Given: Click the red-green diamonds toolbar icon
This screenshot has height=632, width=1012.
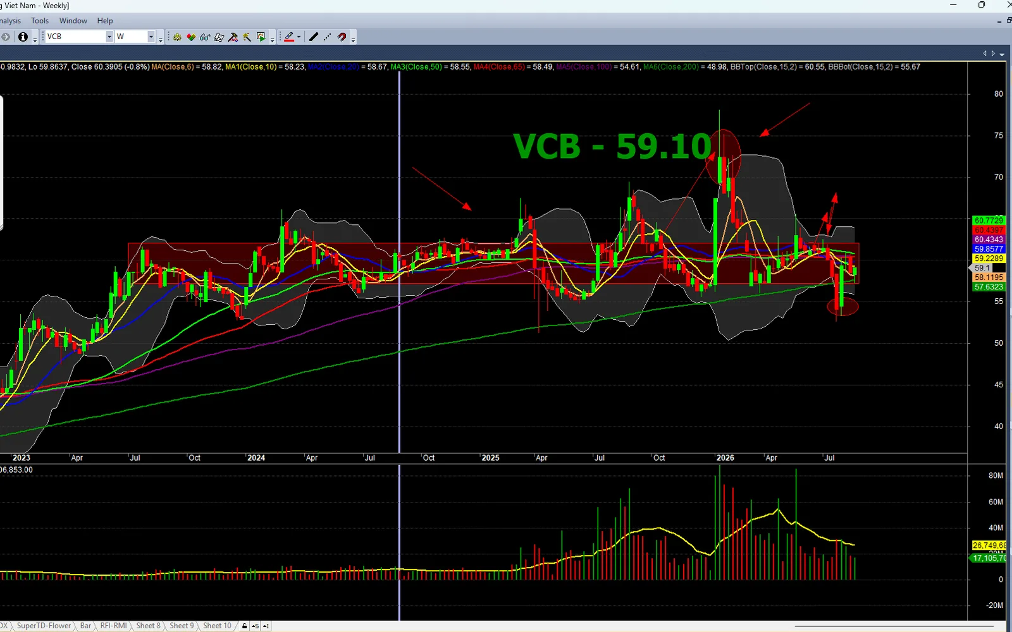Looking at the screenshot, I should (191, 37).
